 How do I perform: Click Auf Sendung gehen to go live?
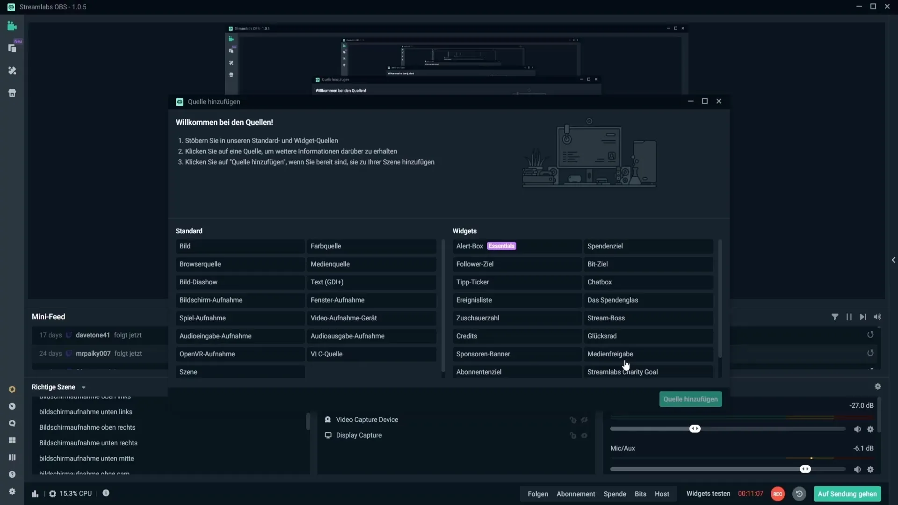pos(847,494)
